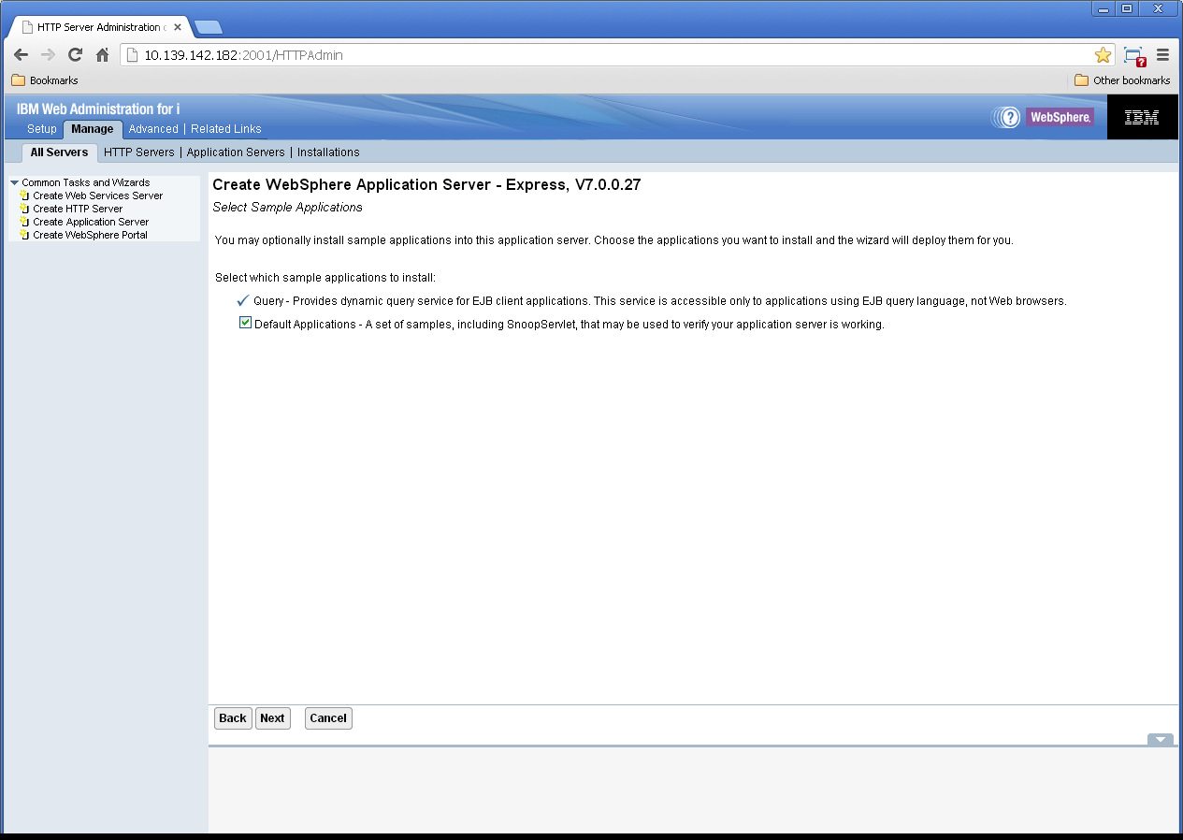
Task: Switch to Application Servers subtab
Action: pyautogui.click(x=236, y=152)
